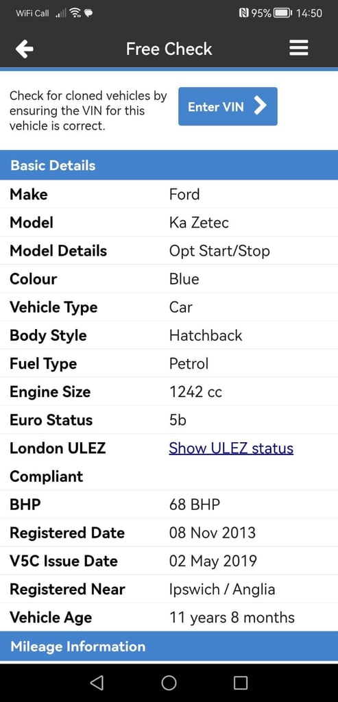
Task: Click the chevron on the Enter VIN button
Action: [260, 106]
